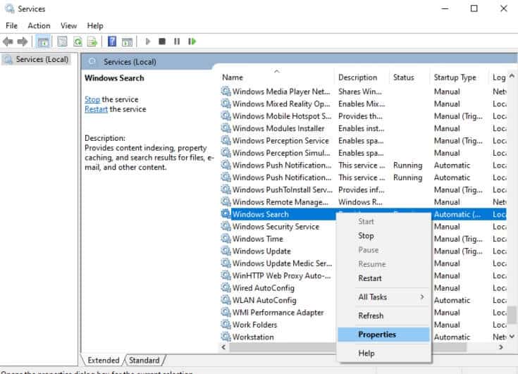Expand All Tasks submenu arrow
This screenshot has height=374, width=518.
pos(422,297)
